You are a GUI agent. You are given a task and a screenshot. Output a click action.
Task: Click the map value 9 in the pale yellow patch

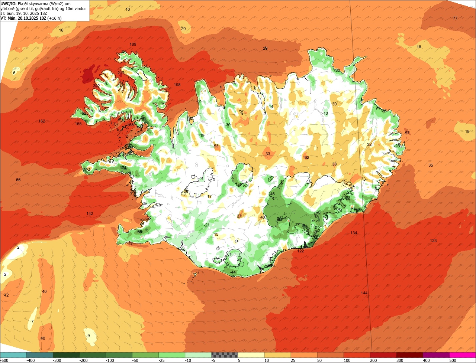tap(89, 336)
